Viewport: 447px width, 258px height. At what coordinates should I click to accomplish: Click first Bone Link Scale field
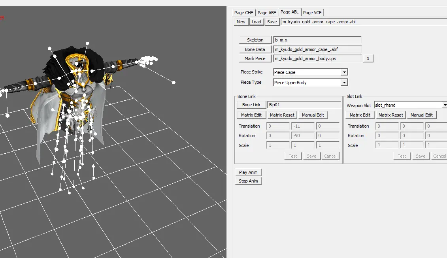pos(278,145)
